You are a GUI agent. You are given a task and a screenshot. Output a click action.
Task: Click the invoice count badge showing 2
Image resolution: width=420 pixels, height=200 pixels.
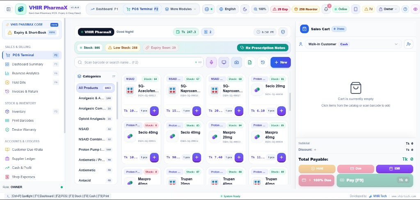(x=208, y=32)
